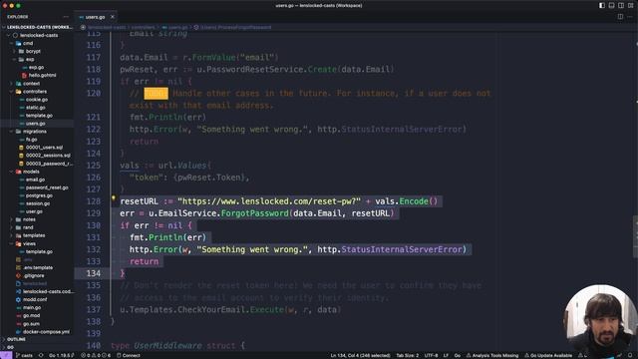Open modd.conf file
The height and width of the screenshot is (359, 638).
(35, 299)
